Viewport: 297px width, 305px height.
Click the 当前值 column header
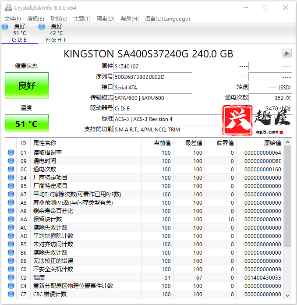[157, 143]
